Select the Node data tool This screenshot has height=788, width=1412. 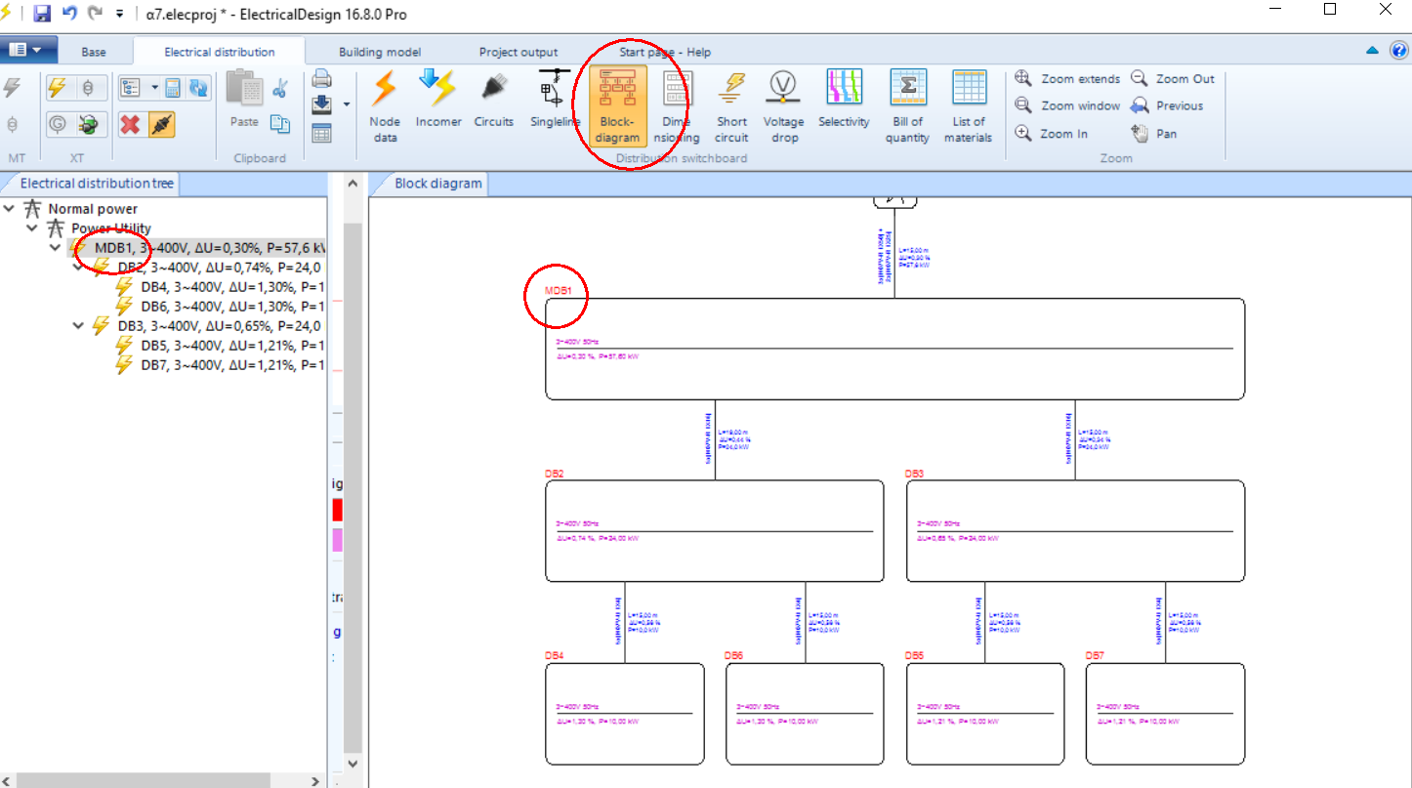[384, 105]
